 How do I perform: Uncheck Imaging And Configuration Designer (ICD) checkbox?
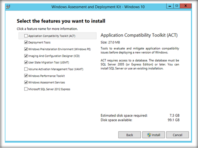(26, 56)
